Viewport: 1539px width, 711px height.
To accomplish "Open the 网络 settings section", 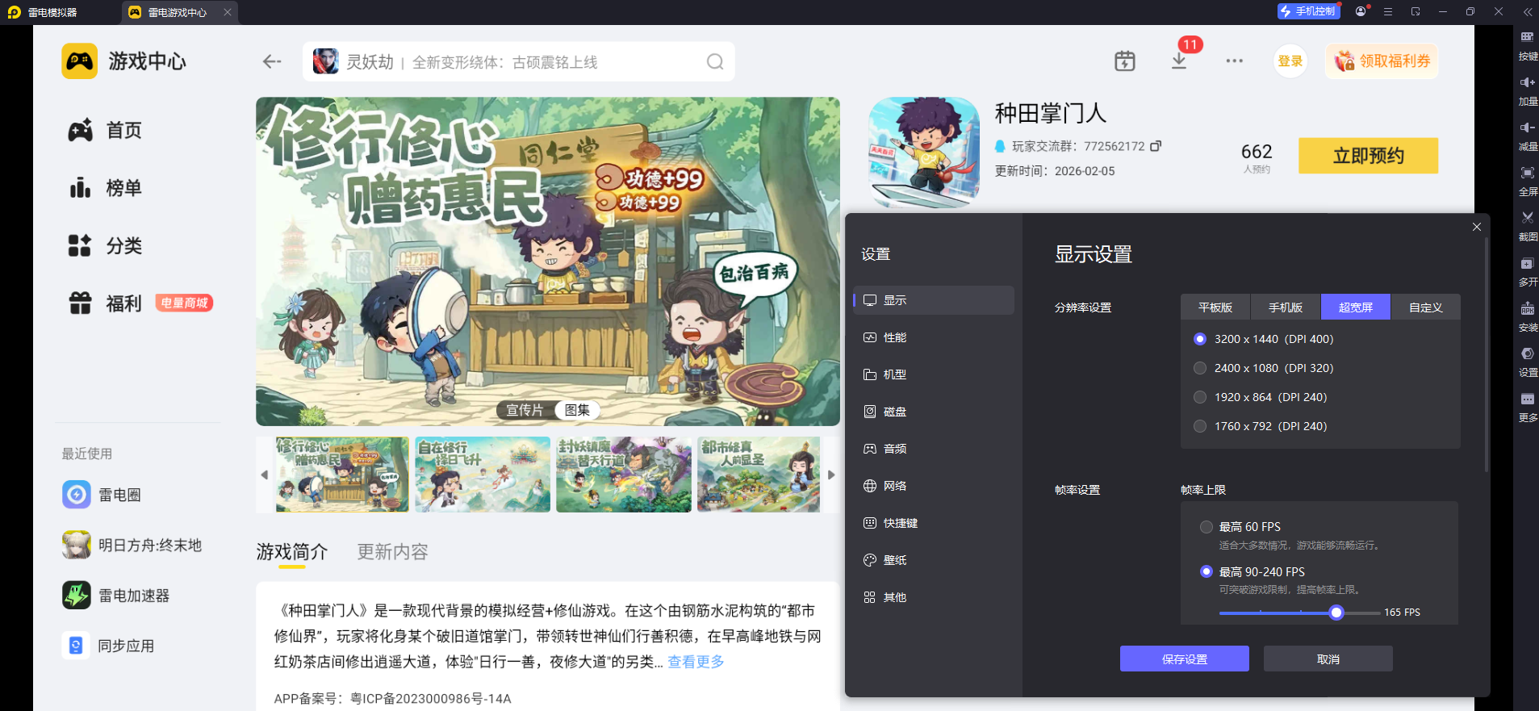I will coord(934,486).
